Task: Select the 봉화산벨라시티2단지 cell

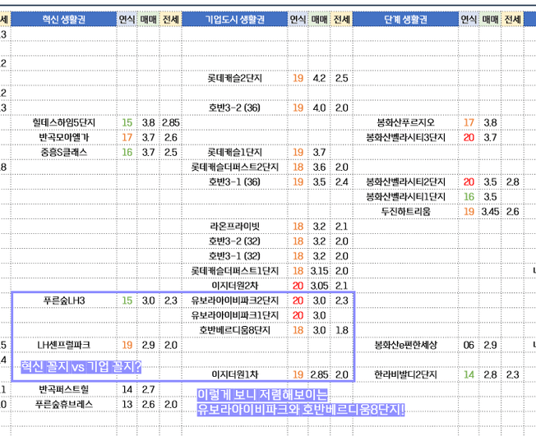Action: tap(406, 182)
